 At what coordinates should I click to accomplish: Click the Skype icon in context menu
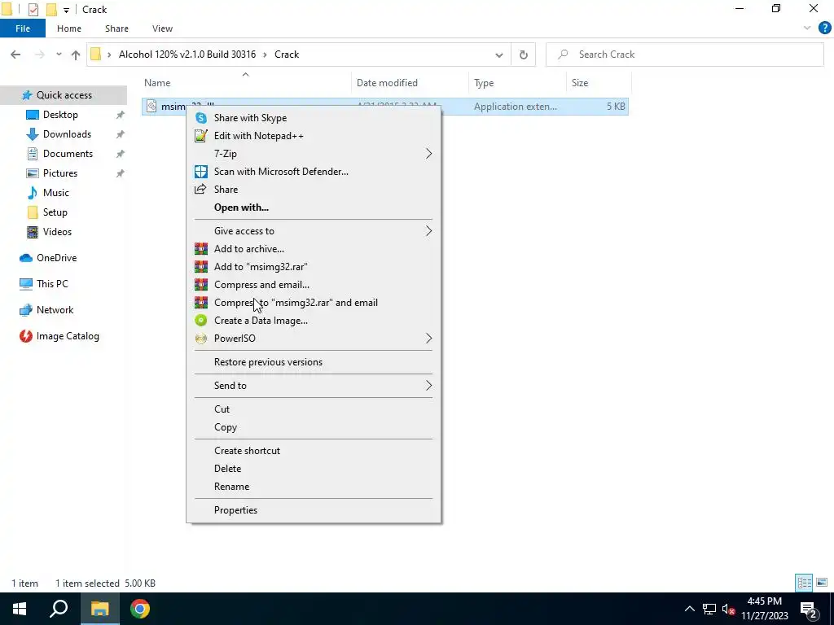201,118
